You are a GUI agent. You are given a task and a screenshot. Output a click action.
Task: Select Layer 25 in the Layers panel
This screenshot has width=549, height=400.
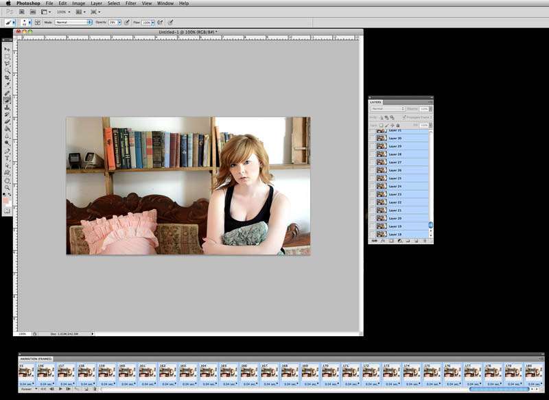point(402,178)
